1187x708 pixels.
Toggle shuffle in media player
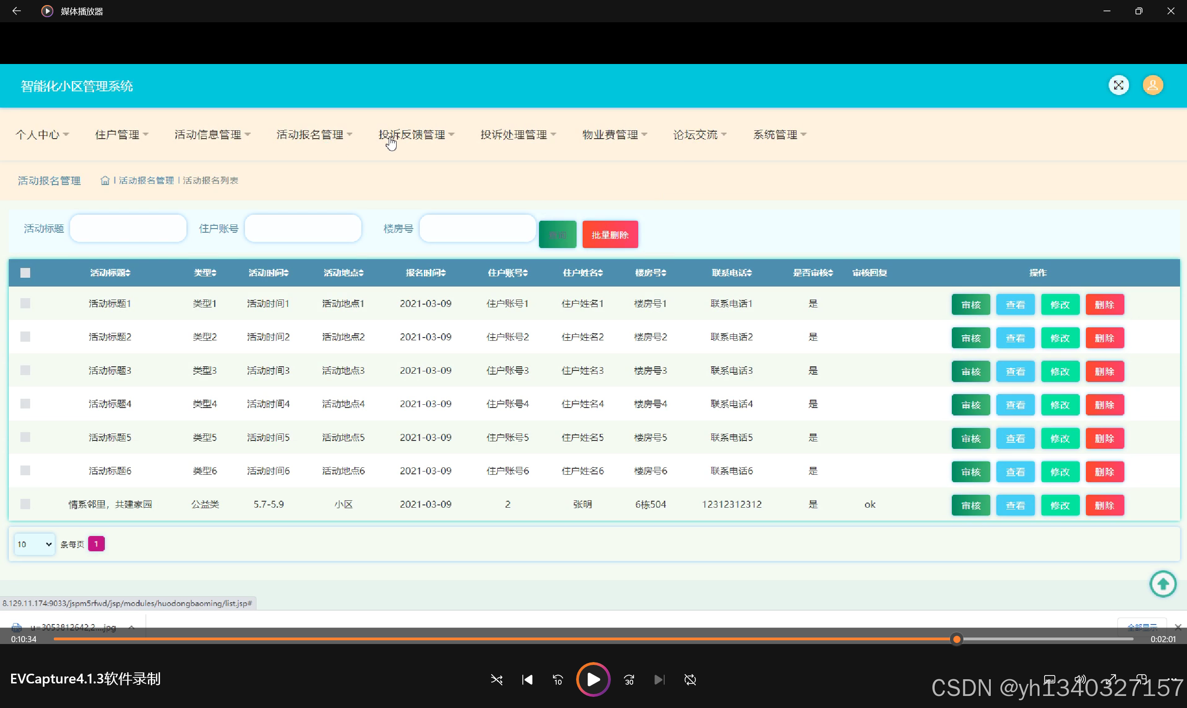pyautogui.click(x=496, y=679)
